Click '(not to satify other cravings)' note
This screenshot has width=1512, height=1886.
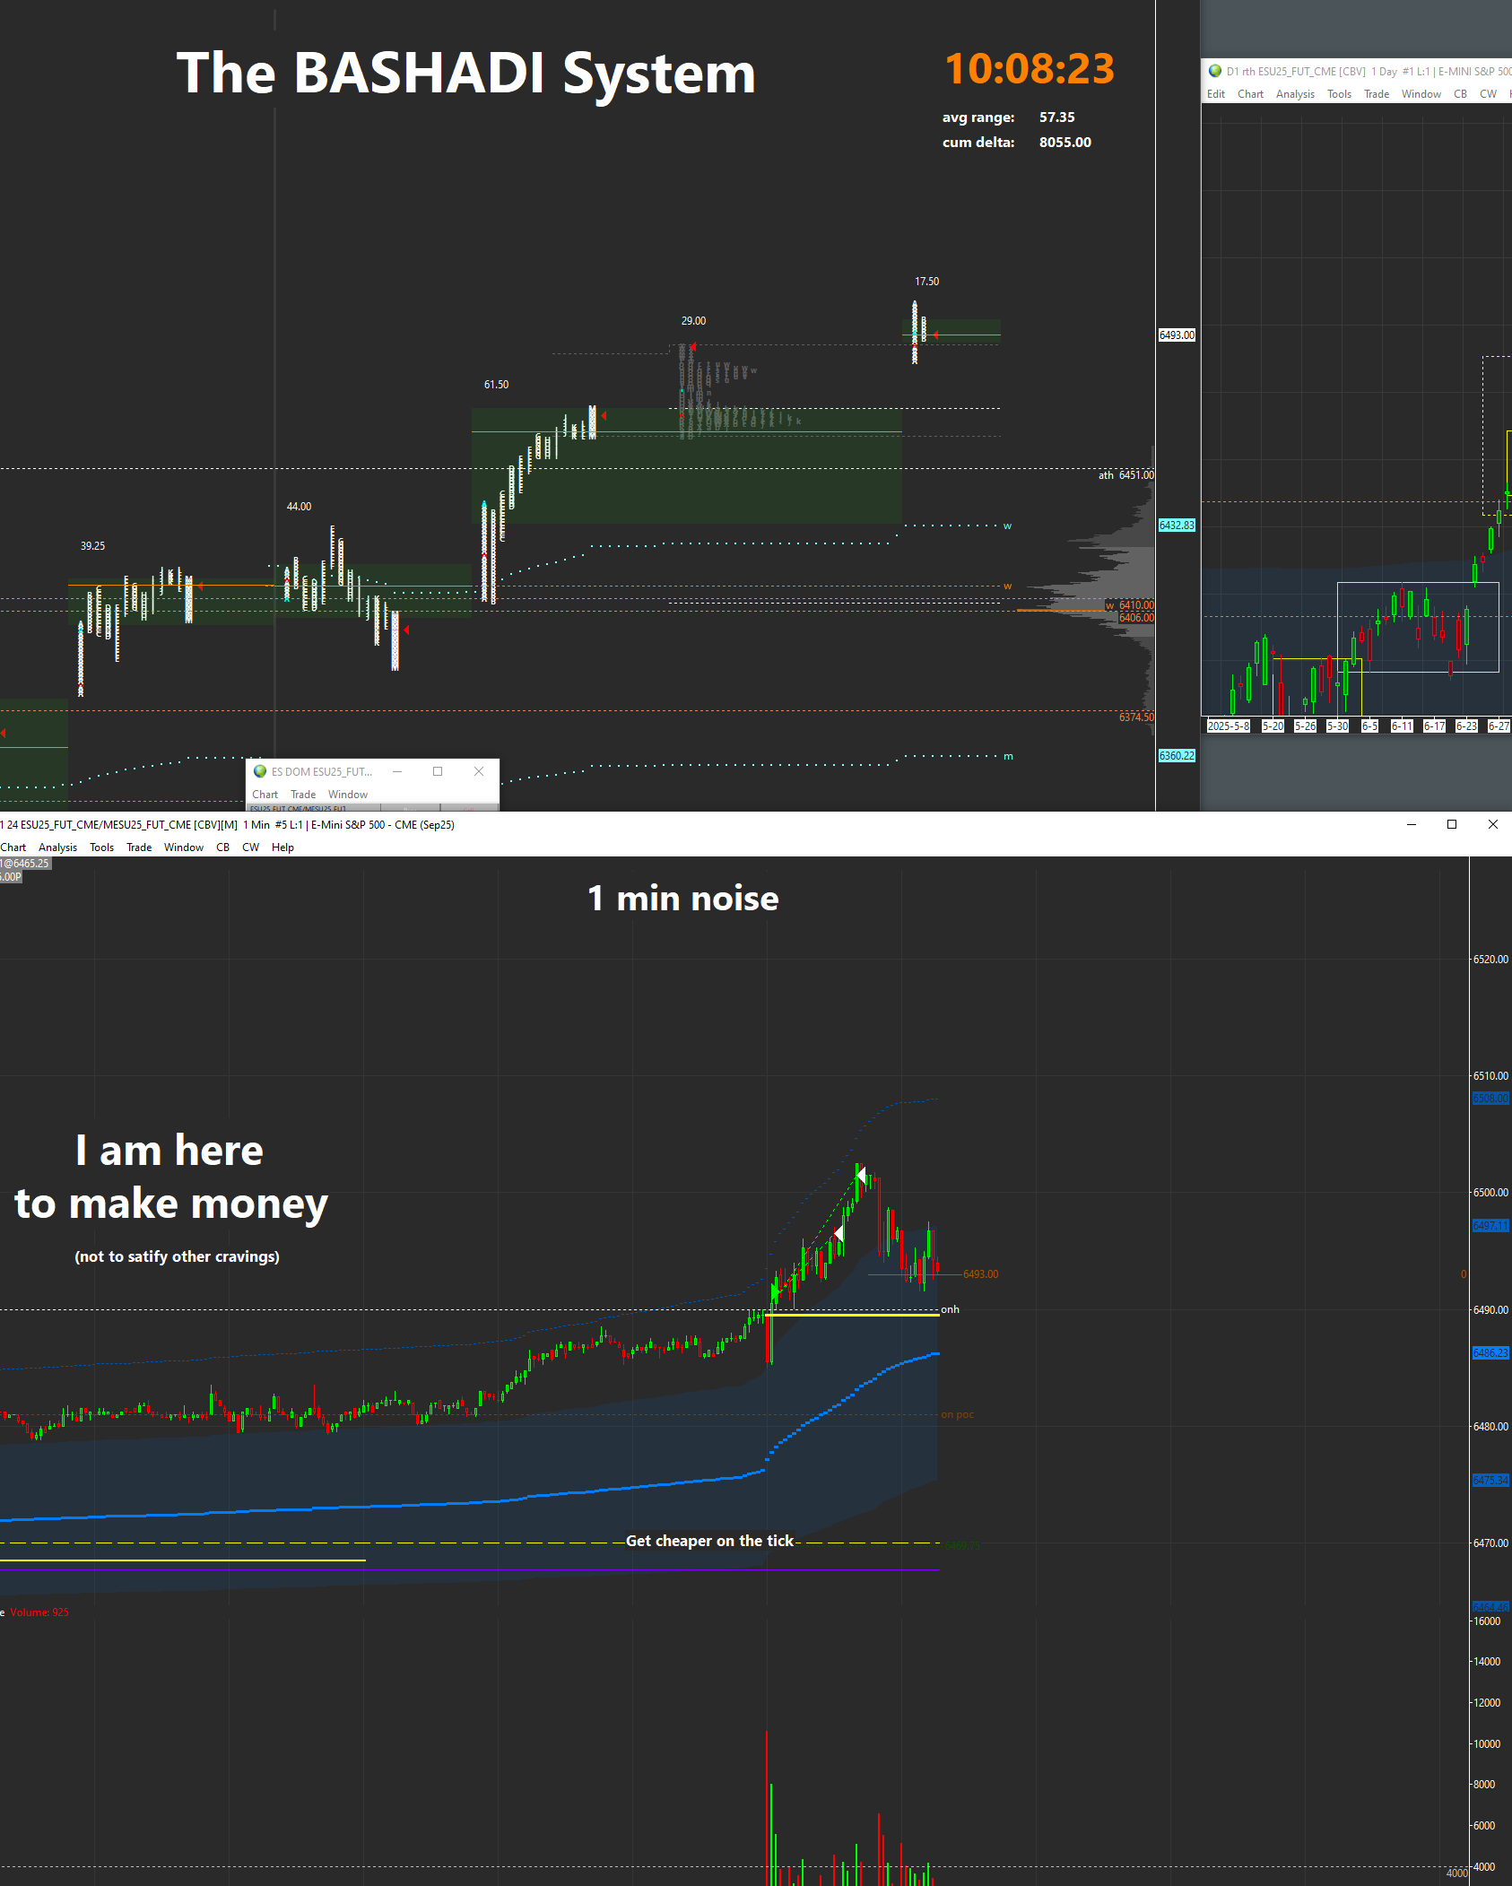click(177, 1257)
